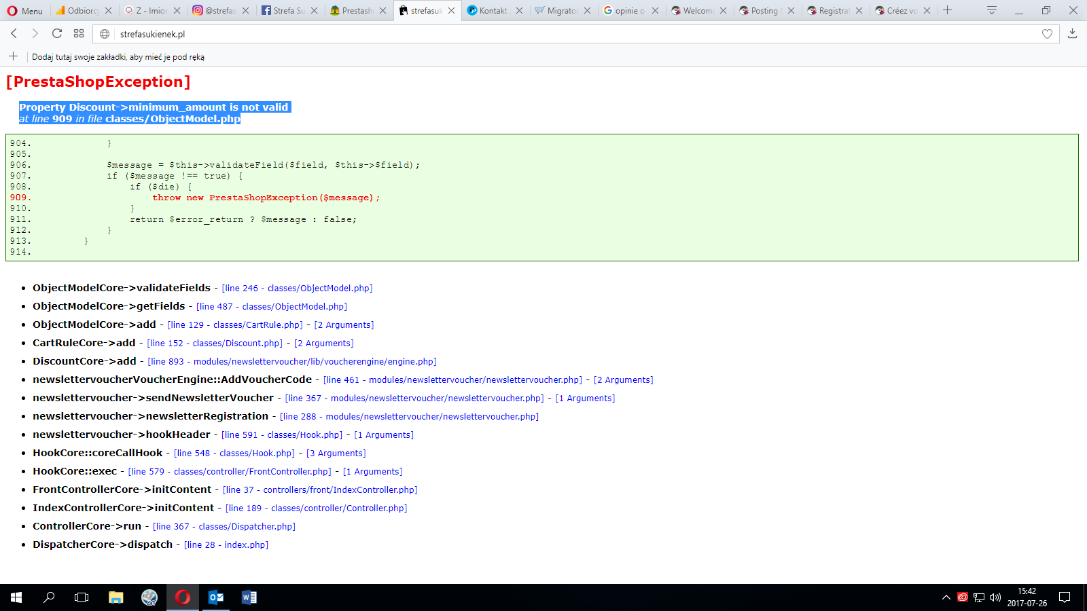Image resolution: width=1087 pixels, height=611 pixels.
Task: Open the line 367 newslettervoucher.php link
Action: pyautogui.click(x=415, y=399)
